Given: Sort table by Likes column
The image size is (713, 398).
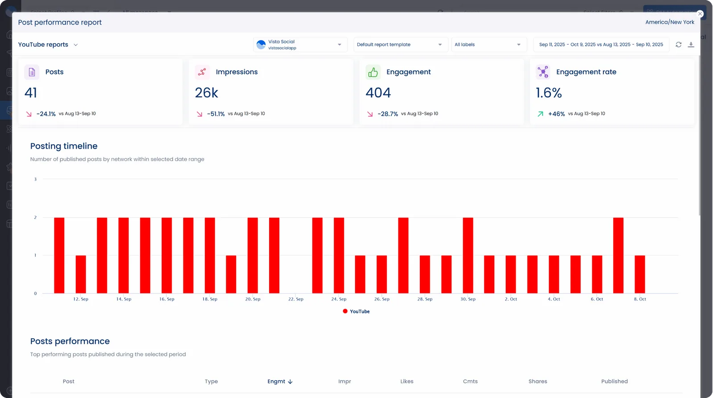Looking at the screenshot, I should (406, 382).
